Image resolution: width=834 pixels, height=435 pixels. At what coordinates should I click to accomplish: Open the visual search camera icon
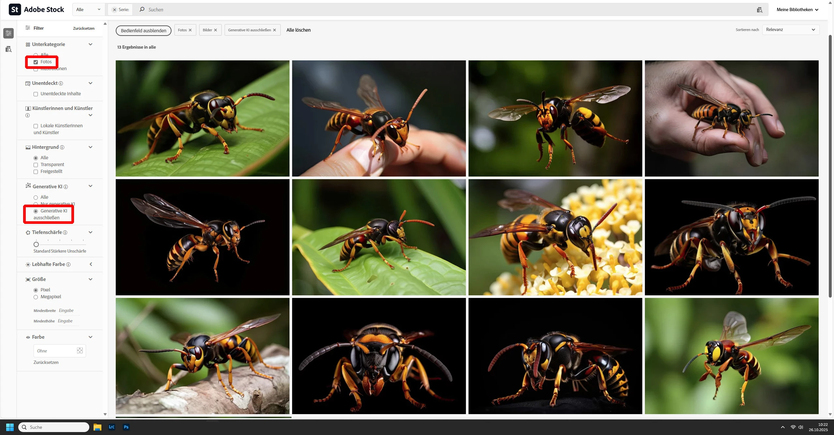(x=759, y=10)
